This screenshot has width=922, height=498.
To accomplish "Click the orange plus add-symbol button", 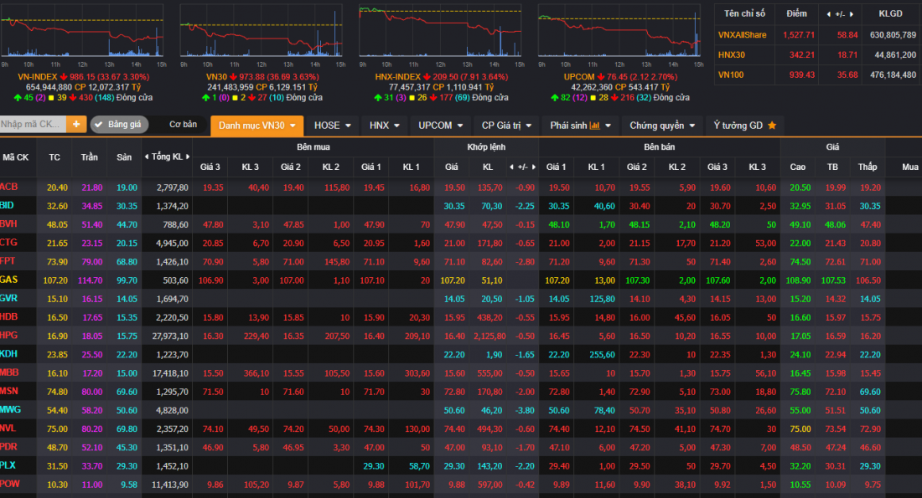I will (x=75, y=125).
